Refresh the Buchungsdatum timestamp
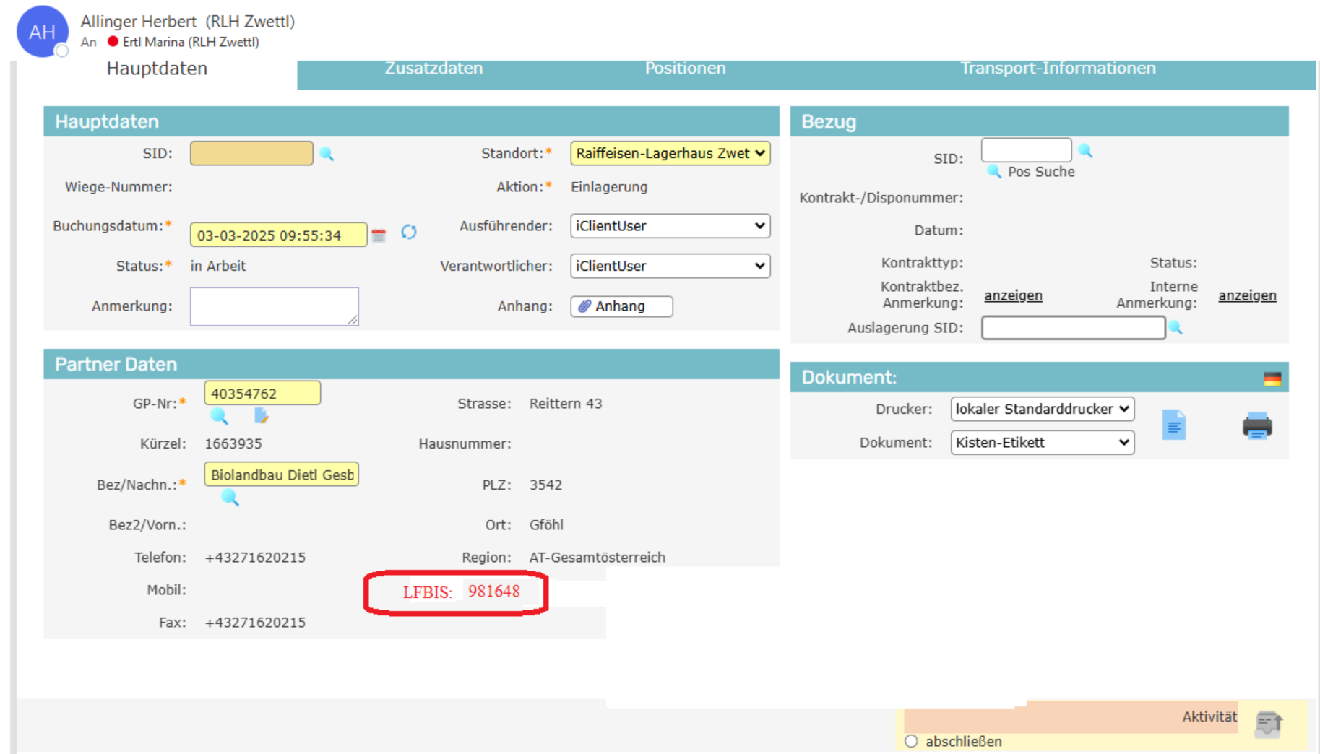1320x754 pixels. click(x=409, y=232)
